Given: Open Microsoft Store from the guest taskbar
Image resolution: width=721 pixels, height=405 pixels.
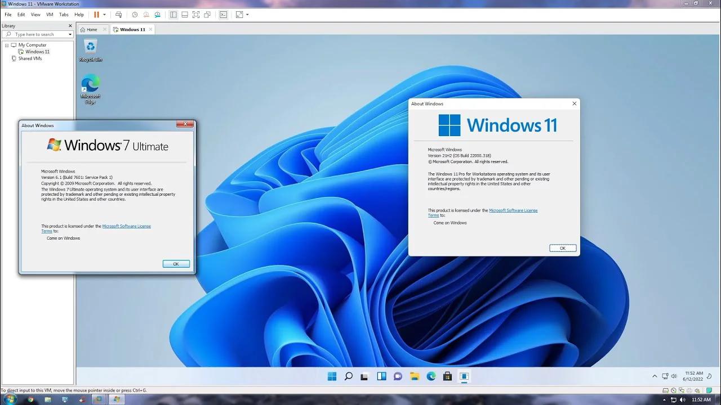Looking at the screenshot, I should 447,376.
